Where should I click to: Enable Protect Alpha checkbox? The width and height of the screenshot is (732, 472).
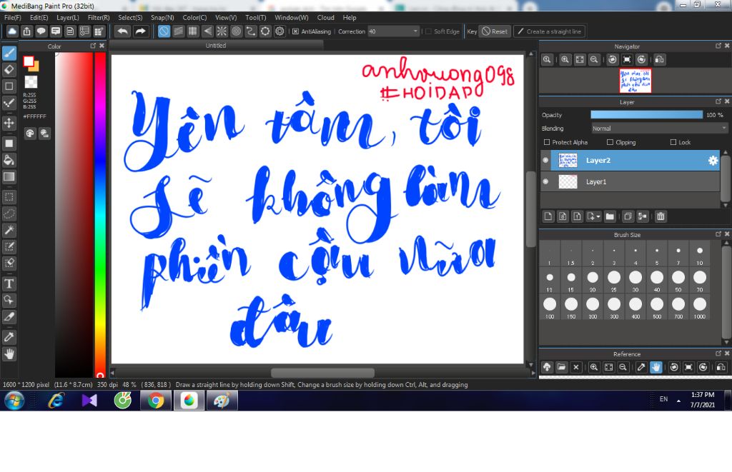click(547, 142)
